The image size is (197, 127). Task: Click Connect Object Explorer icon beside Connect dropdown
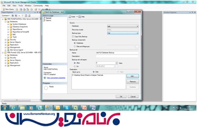pos(13,16)
